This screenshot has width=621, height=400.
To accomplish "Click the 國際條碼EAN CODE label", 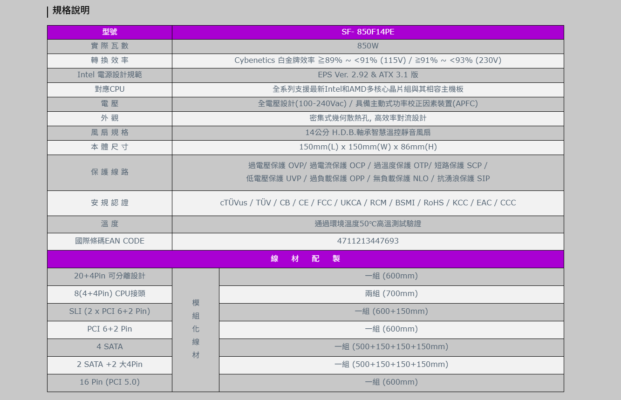I will 109,241.
